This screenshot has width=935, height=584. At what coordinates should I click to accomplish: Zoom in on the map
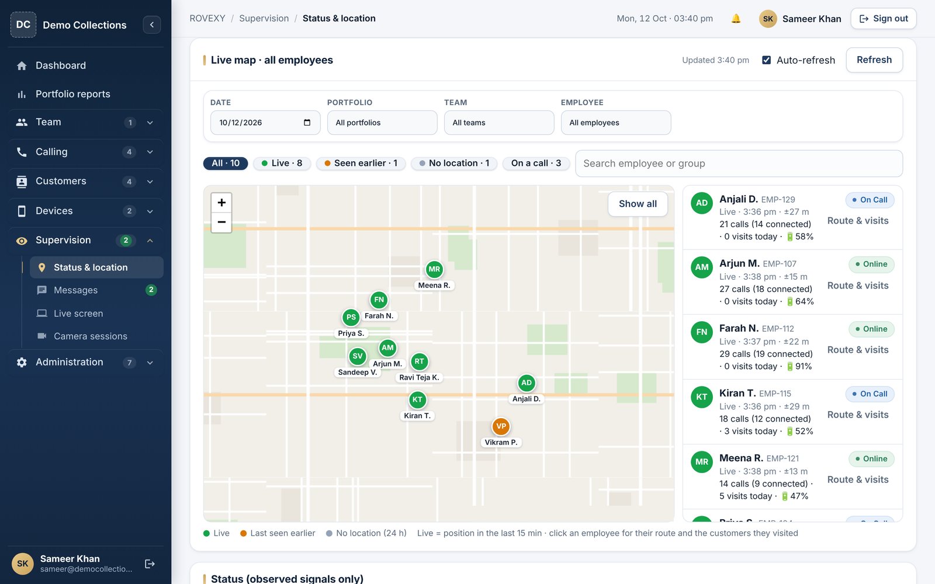pos(221,203)
